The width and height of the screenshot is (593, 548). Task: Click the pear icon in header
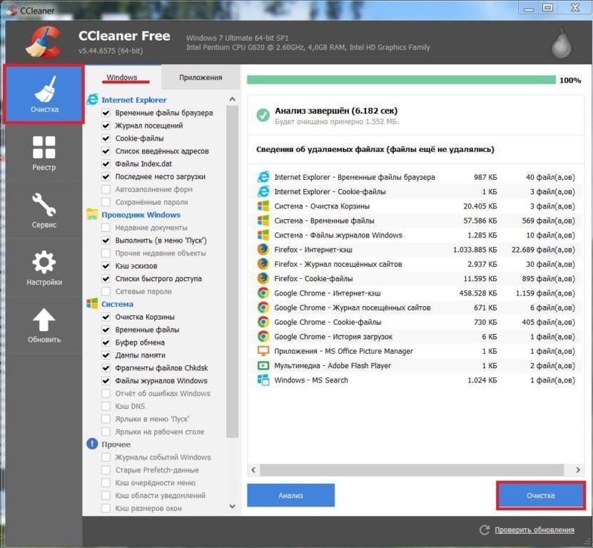click(561, 44)
